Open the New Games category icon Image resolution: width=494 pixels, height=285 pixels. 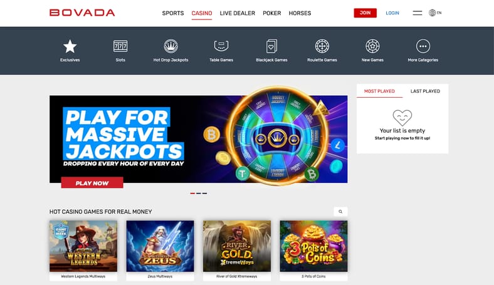click(372, 46)
